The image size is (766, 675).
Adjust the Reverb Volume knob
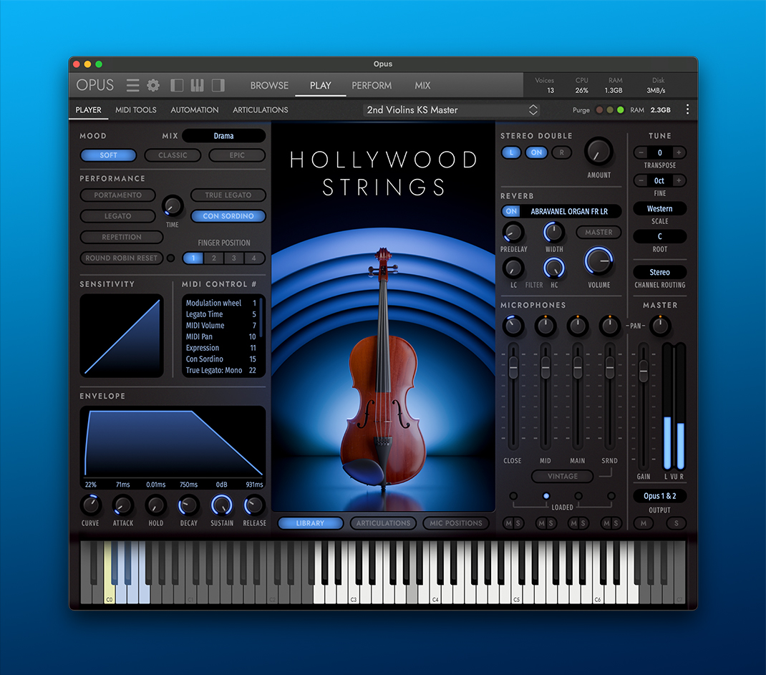(599, 261)
